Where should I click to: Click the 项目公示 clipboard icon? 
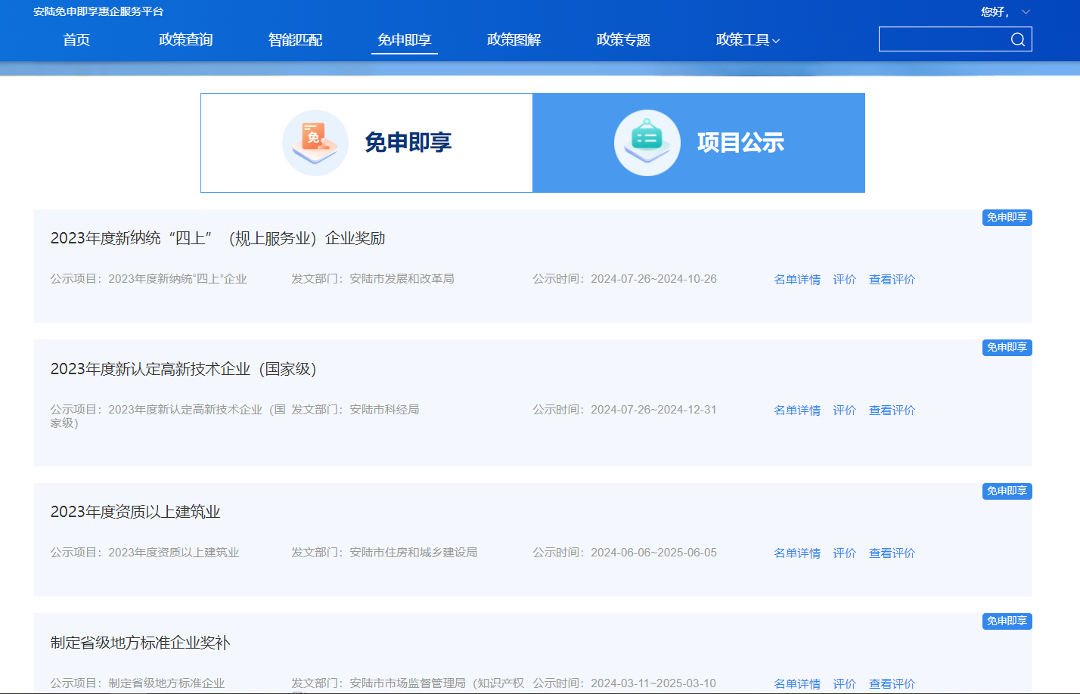(647, 142)
